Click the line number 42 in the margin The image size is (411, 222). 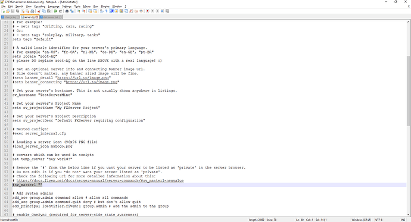coord(7,108)
